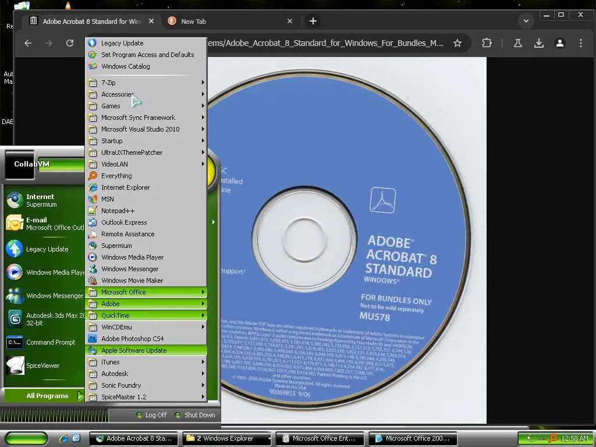Go back in browser
This screenshot has height=447, width=596.
tap(28, 43)
